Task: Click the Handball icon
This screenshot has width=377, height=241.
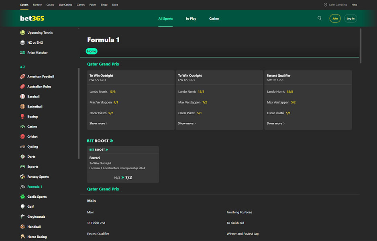Action: click(22, 227)
